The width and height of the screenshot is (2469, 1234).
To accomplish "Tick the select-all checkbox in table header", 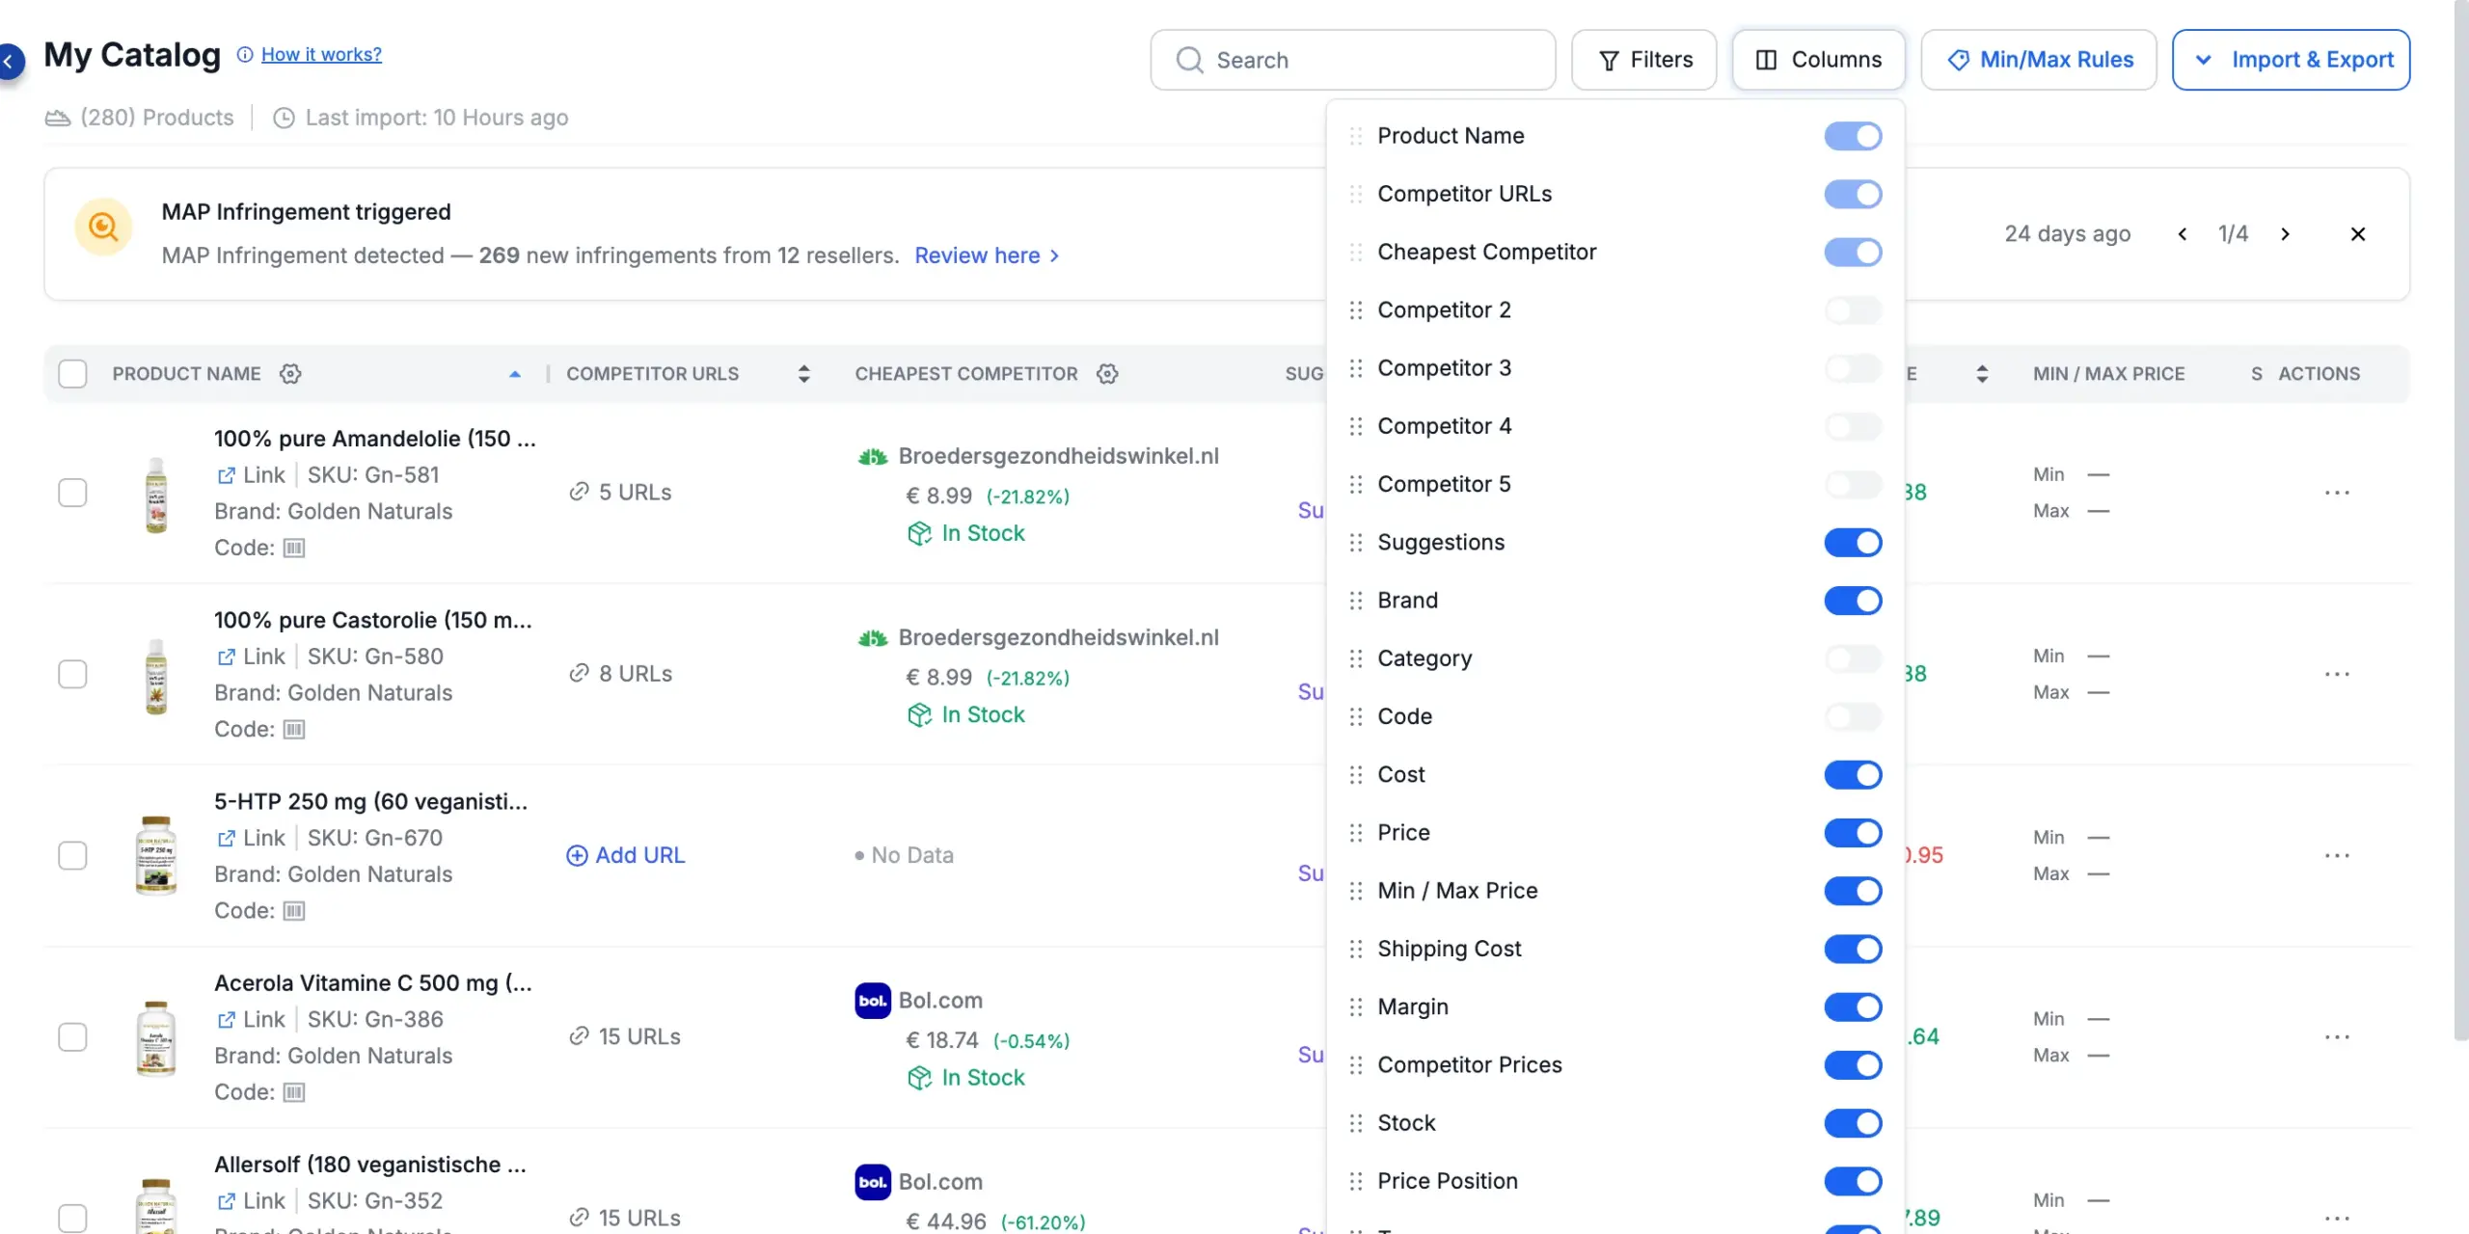I will tap(72, 374).
